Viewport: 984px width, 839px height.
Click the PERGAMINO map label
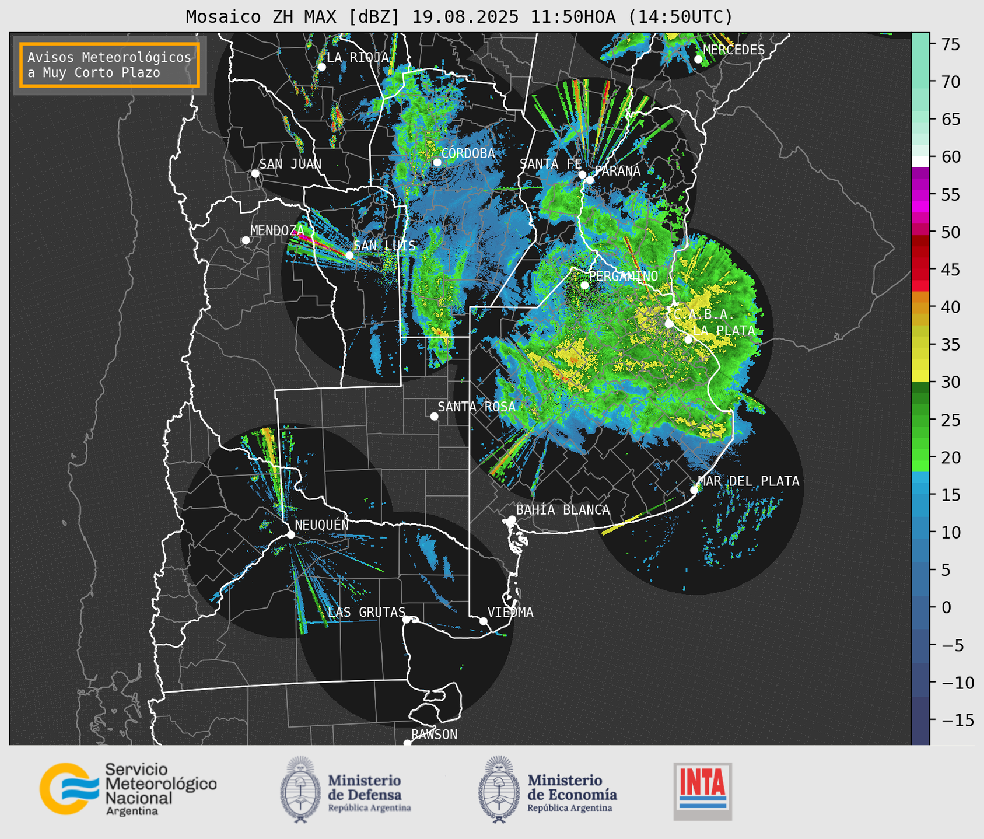[x=624, y=276]
